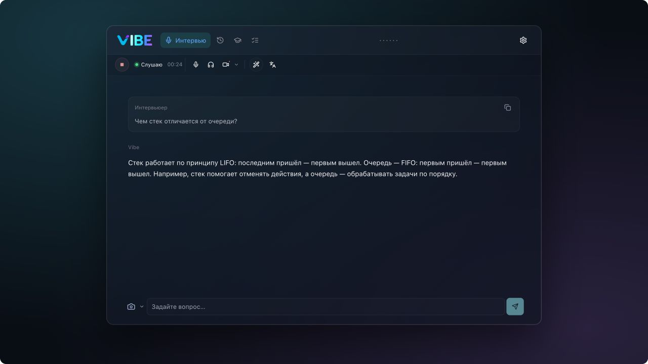
Task: Click the VIBE logo
Action: point(135,40)
